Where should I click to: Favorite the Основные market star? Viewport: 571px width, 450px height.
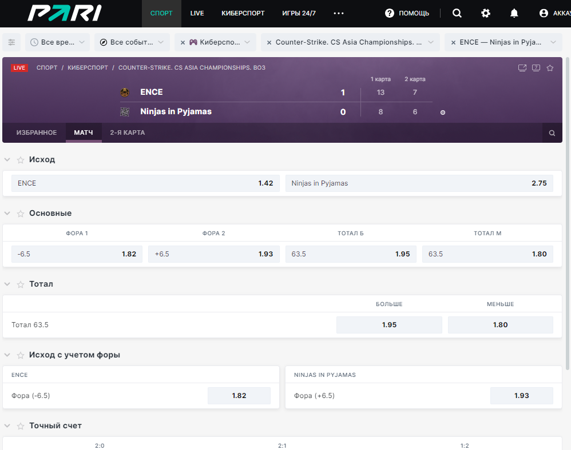pyautogui.click(x=21, y=214)
